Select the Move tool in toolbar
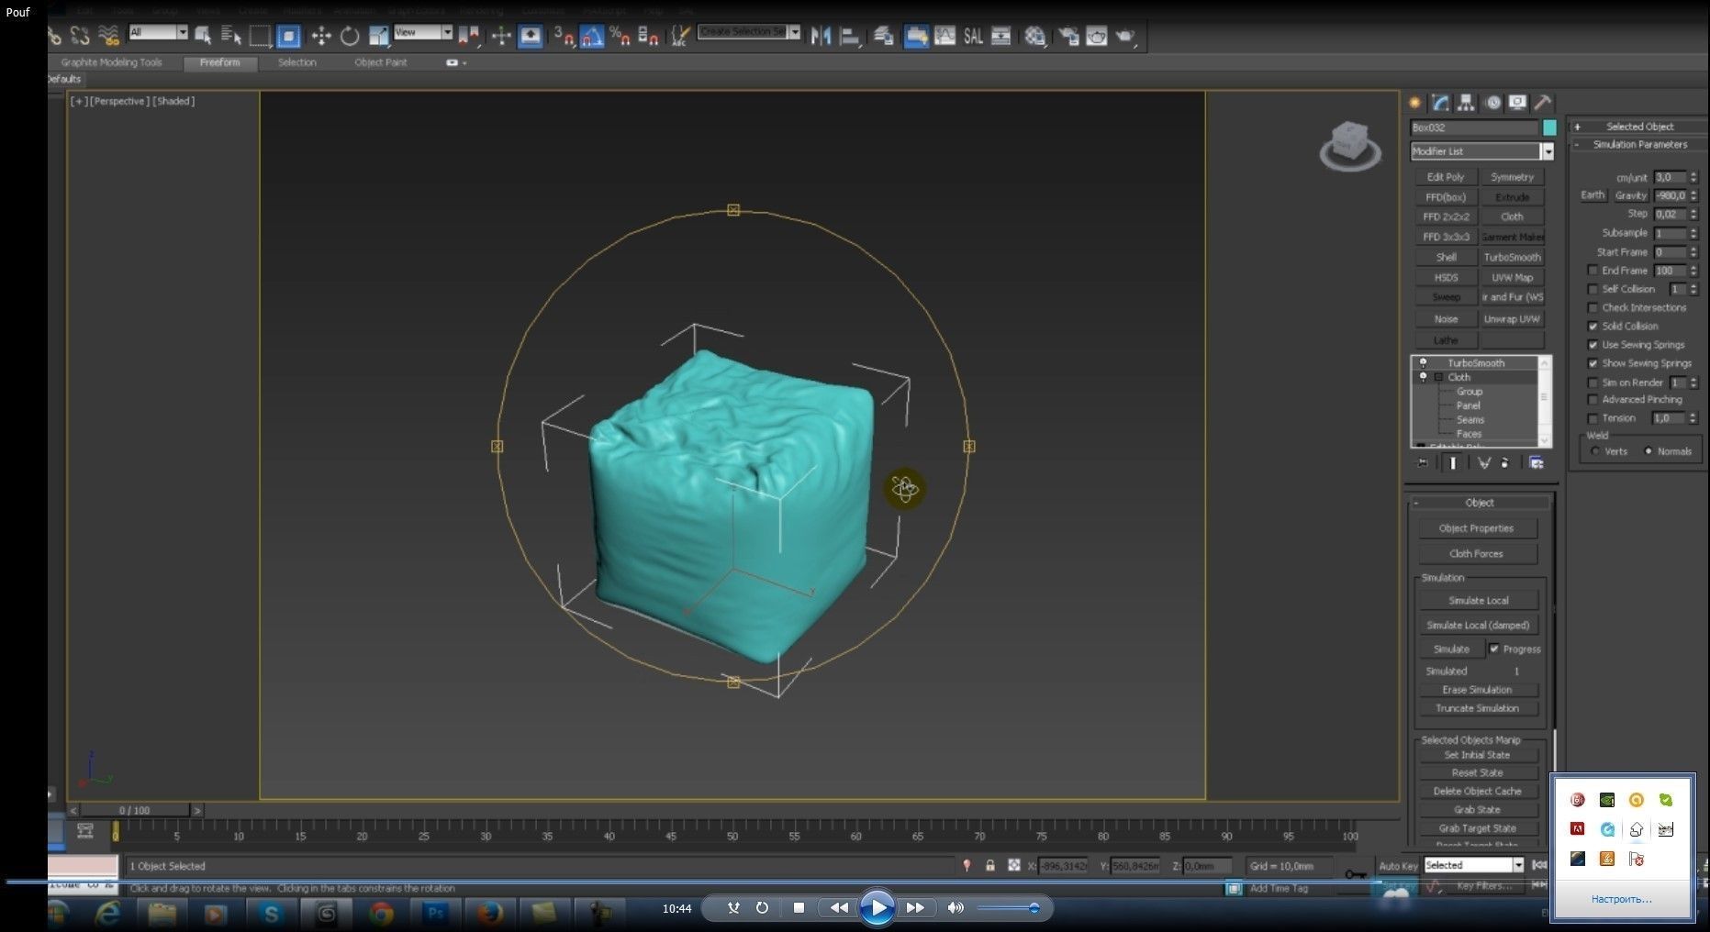Screen dimensions: 1710x932 coord(320,36)
